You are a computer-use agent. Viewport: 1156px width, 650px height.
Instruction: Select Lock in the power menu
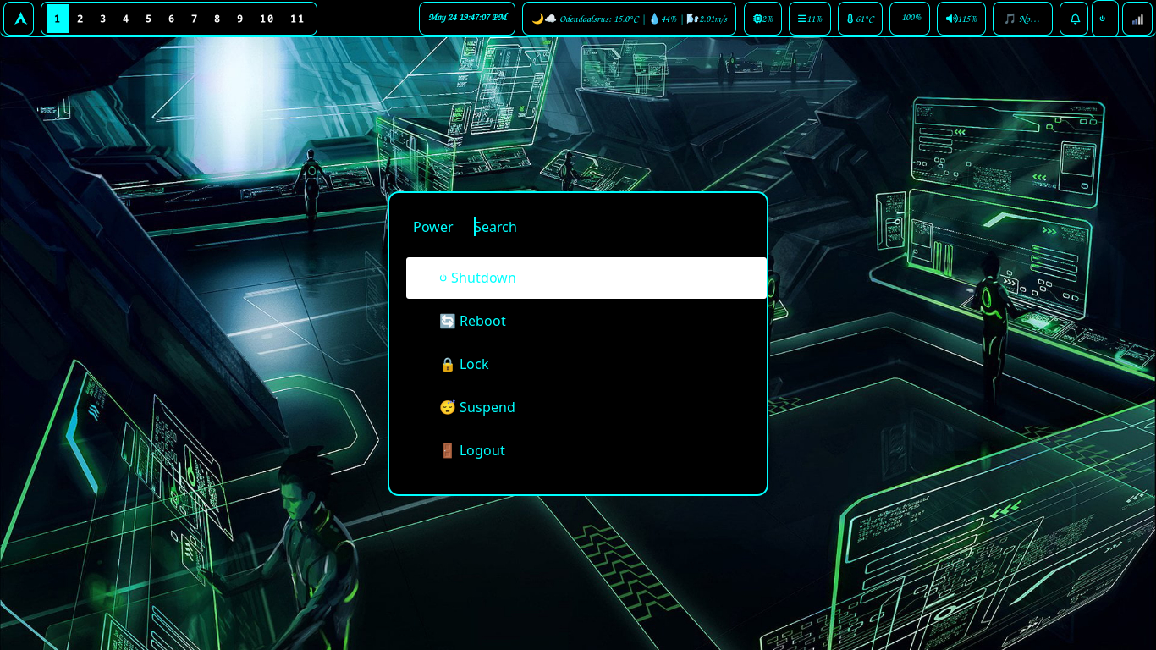pyautogui.click(x=586, y=364)
